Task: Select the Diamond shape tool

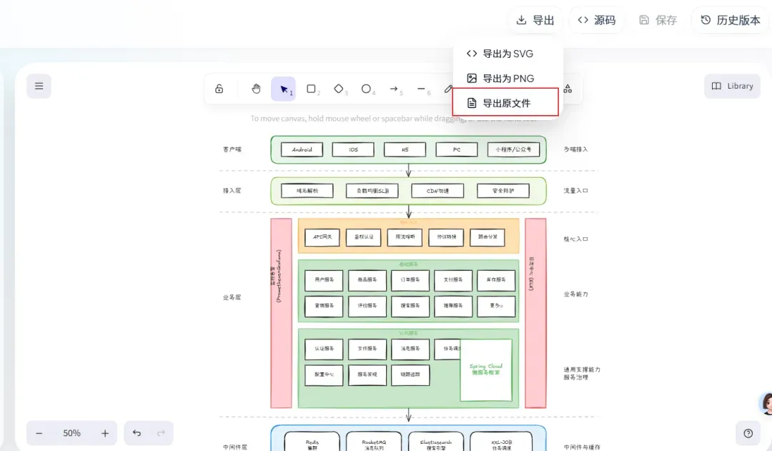Action: click(x=339, y=89)
